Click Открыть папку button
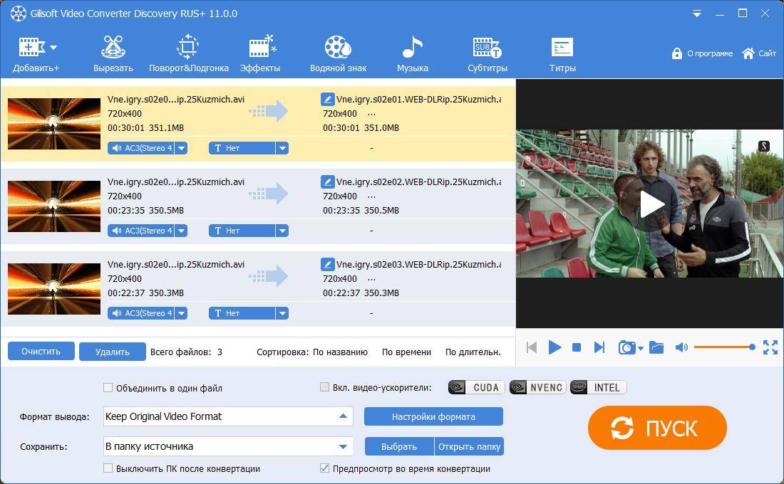The image size is (784, 484). [x=469, y=446]
